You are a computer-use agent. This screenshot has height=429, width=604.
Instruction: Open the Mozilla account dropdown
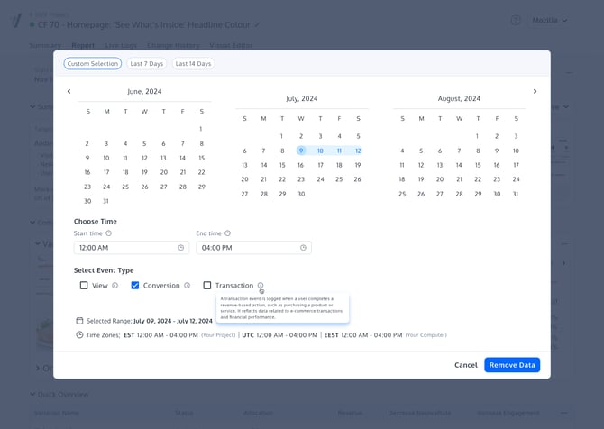tap(550, 20)
